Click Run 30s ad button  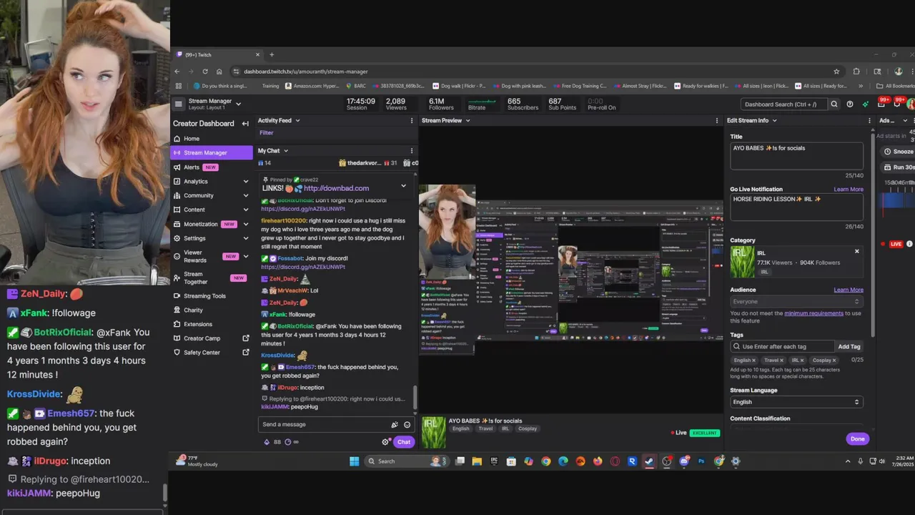[x=899, y=167]
